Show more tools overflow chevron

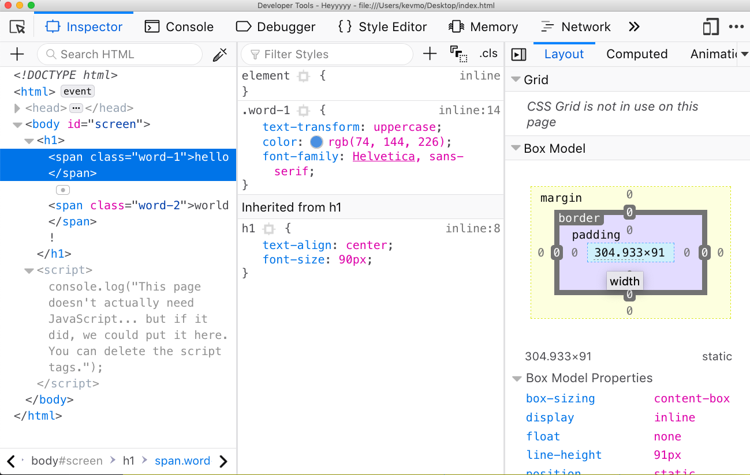(634, 27)
